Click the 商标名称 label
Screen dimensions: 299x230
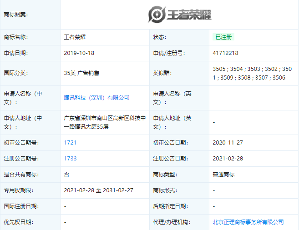16,37
